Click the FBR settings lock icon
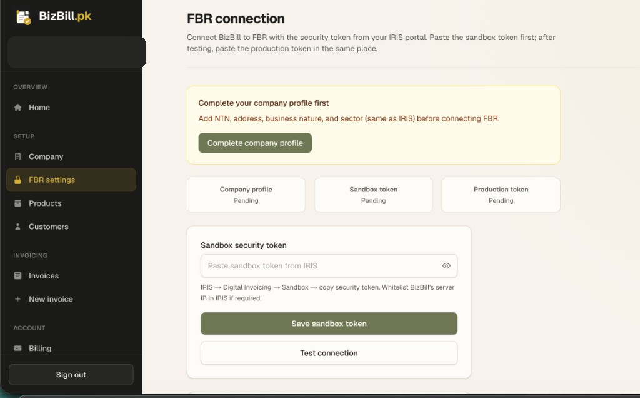Screen dimensions: 640x398 click(17, 180)
